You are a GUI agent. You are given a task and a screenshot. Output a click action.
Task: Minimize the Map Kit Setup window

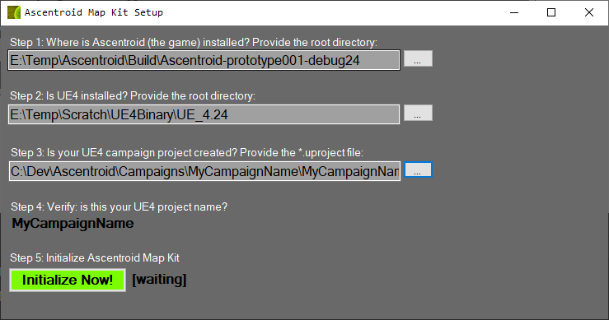point(514,13)
